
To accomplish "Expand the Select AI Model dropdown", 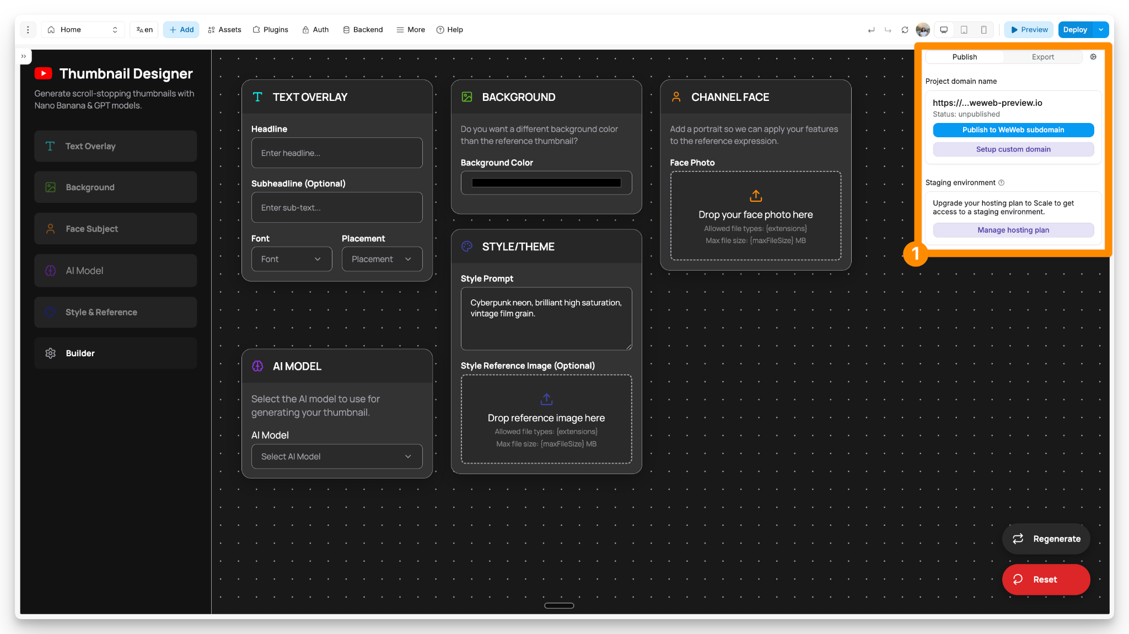I will (336, 456).
